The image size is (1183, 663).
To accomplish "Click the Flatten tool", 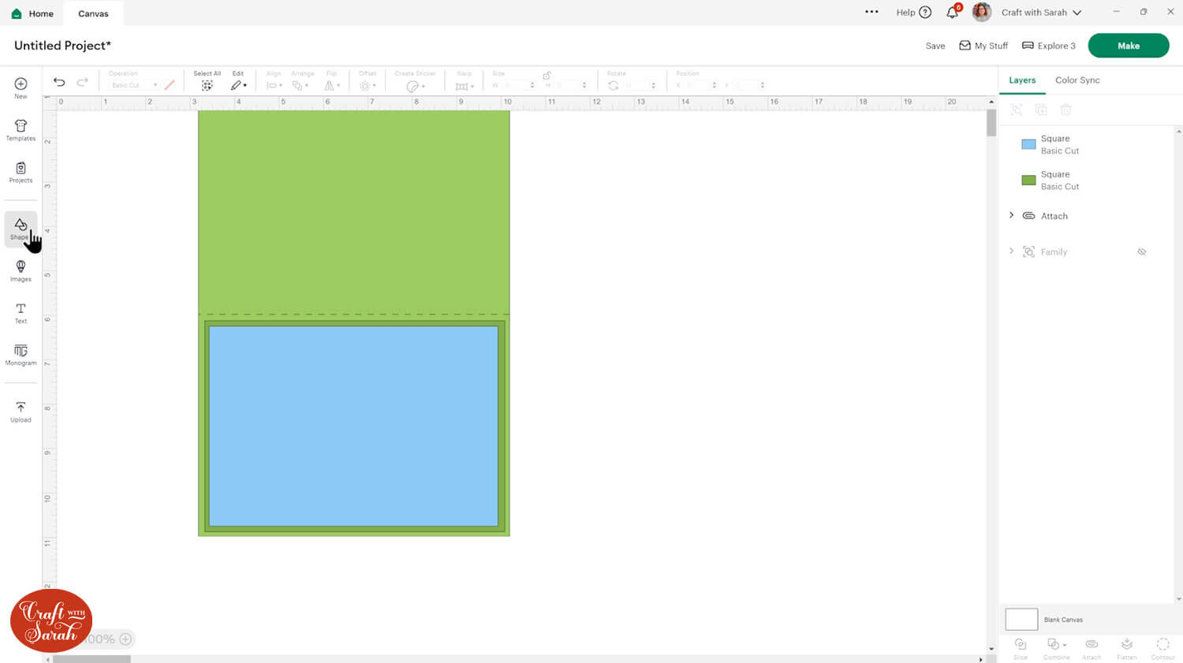I will coord(1127,648).
